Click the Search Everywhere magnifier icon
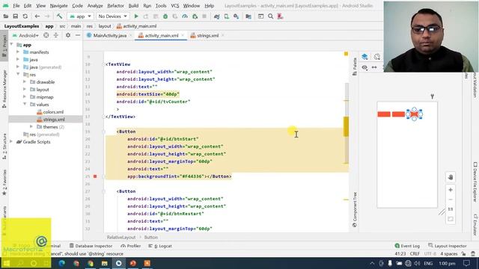 [x=270, y=16]
